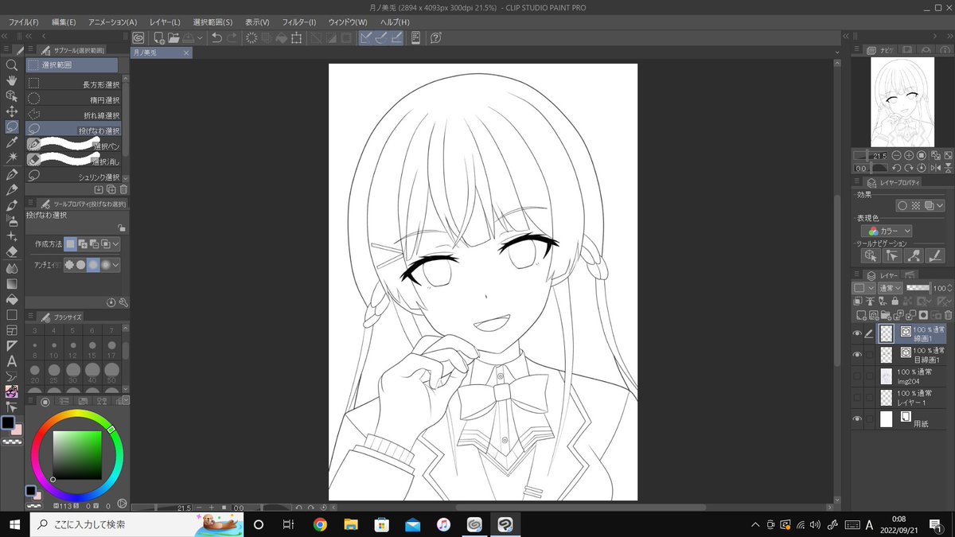Open the sub tool detail wrench icon
Screen dimensions: 955x537
click(x=123, y=302)
